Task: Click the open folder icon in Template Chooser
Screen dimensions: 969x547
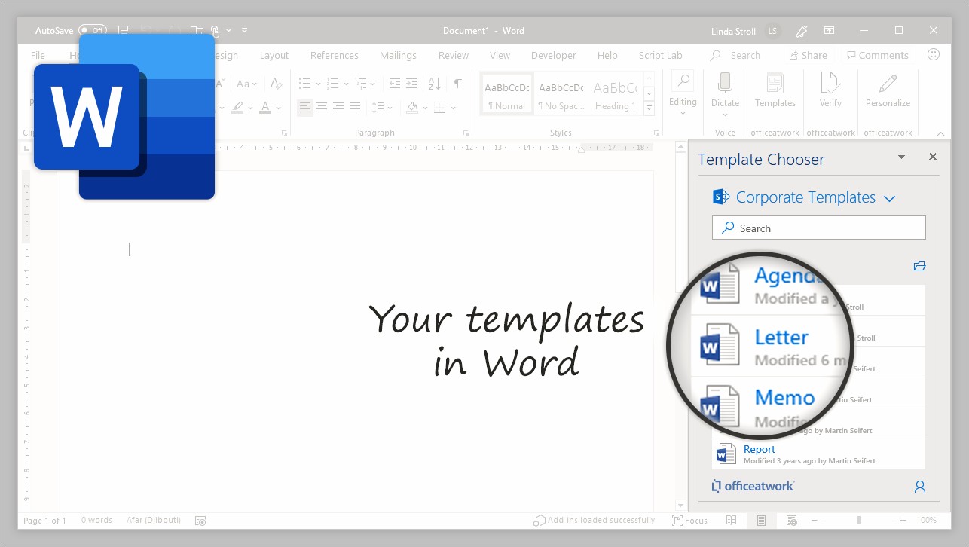Action: click(x=919, y=266)
